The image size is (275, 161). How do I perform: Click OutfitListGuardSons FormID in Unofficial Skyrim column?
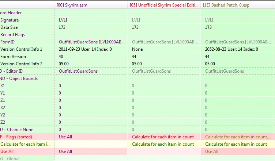[x=165, y=42]
